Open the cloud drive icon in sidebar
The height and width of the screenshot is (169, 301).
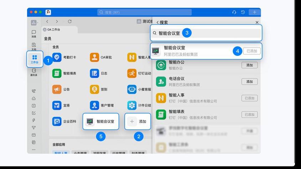[33, 99]
